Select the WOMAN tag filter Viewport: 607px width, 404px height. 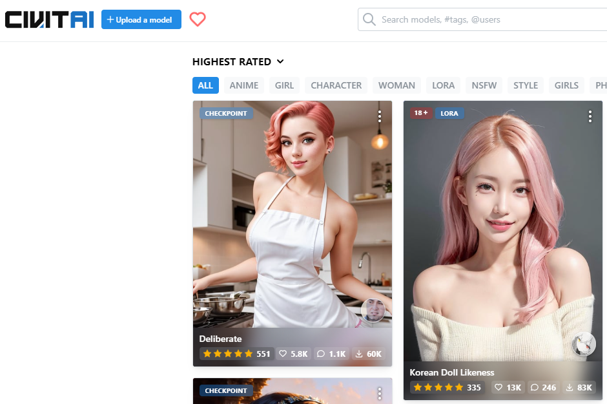pos(396,85)
